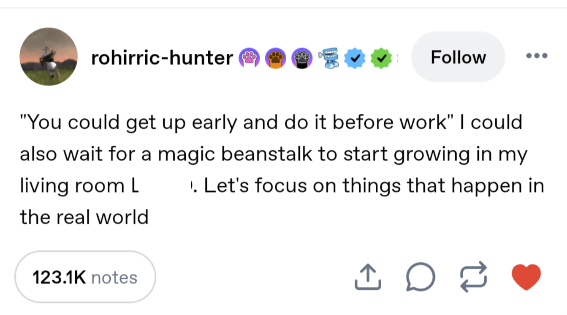Open the three-dot post options menu

click(x=537, y=56)
